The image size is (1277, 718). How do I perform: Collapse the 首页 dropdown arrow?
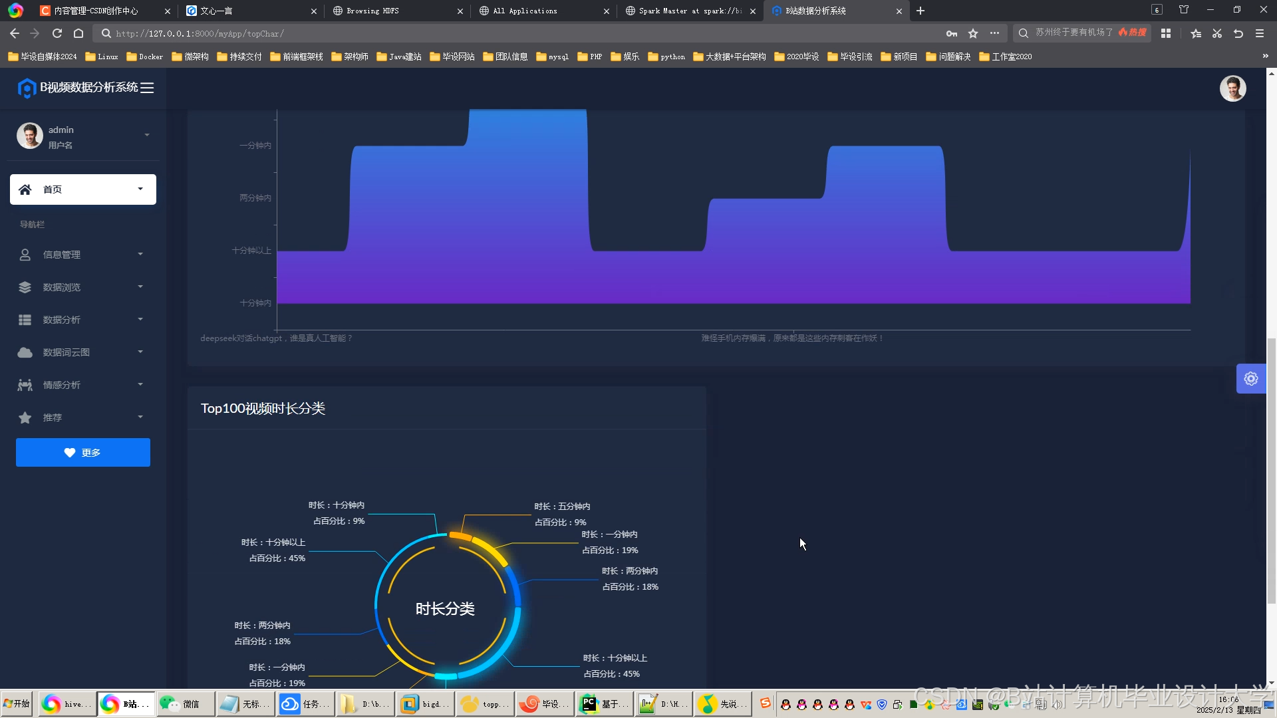(140, 189)
